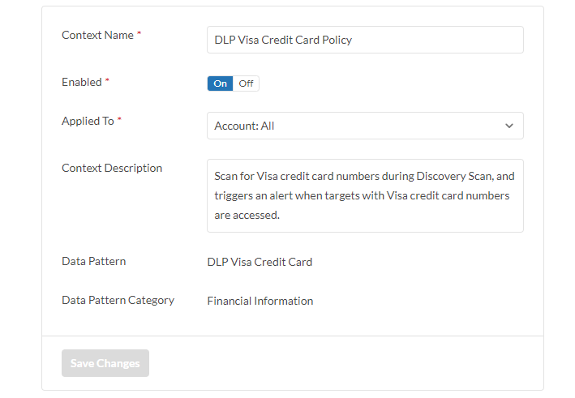Focus the Context Name text field
This screenshot has height=398, width=575.
coord(365,40)
